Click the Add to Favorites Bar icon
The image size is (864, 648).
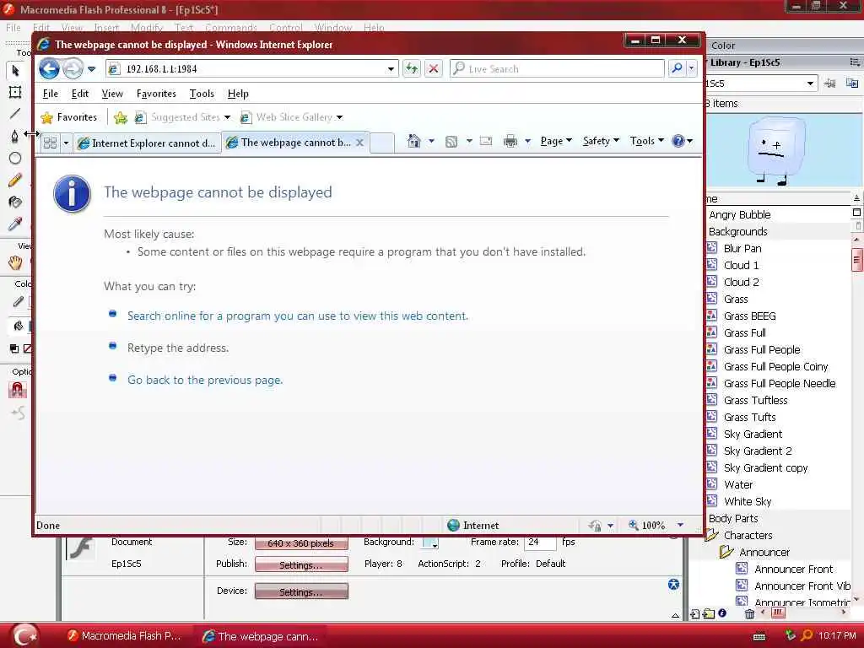click(120, 117)
